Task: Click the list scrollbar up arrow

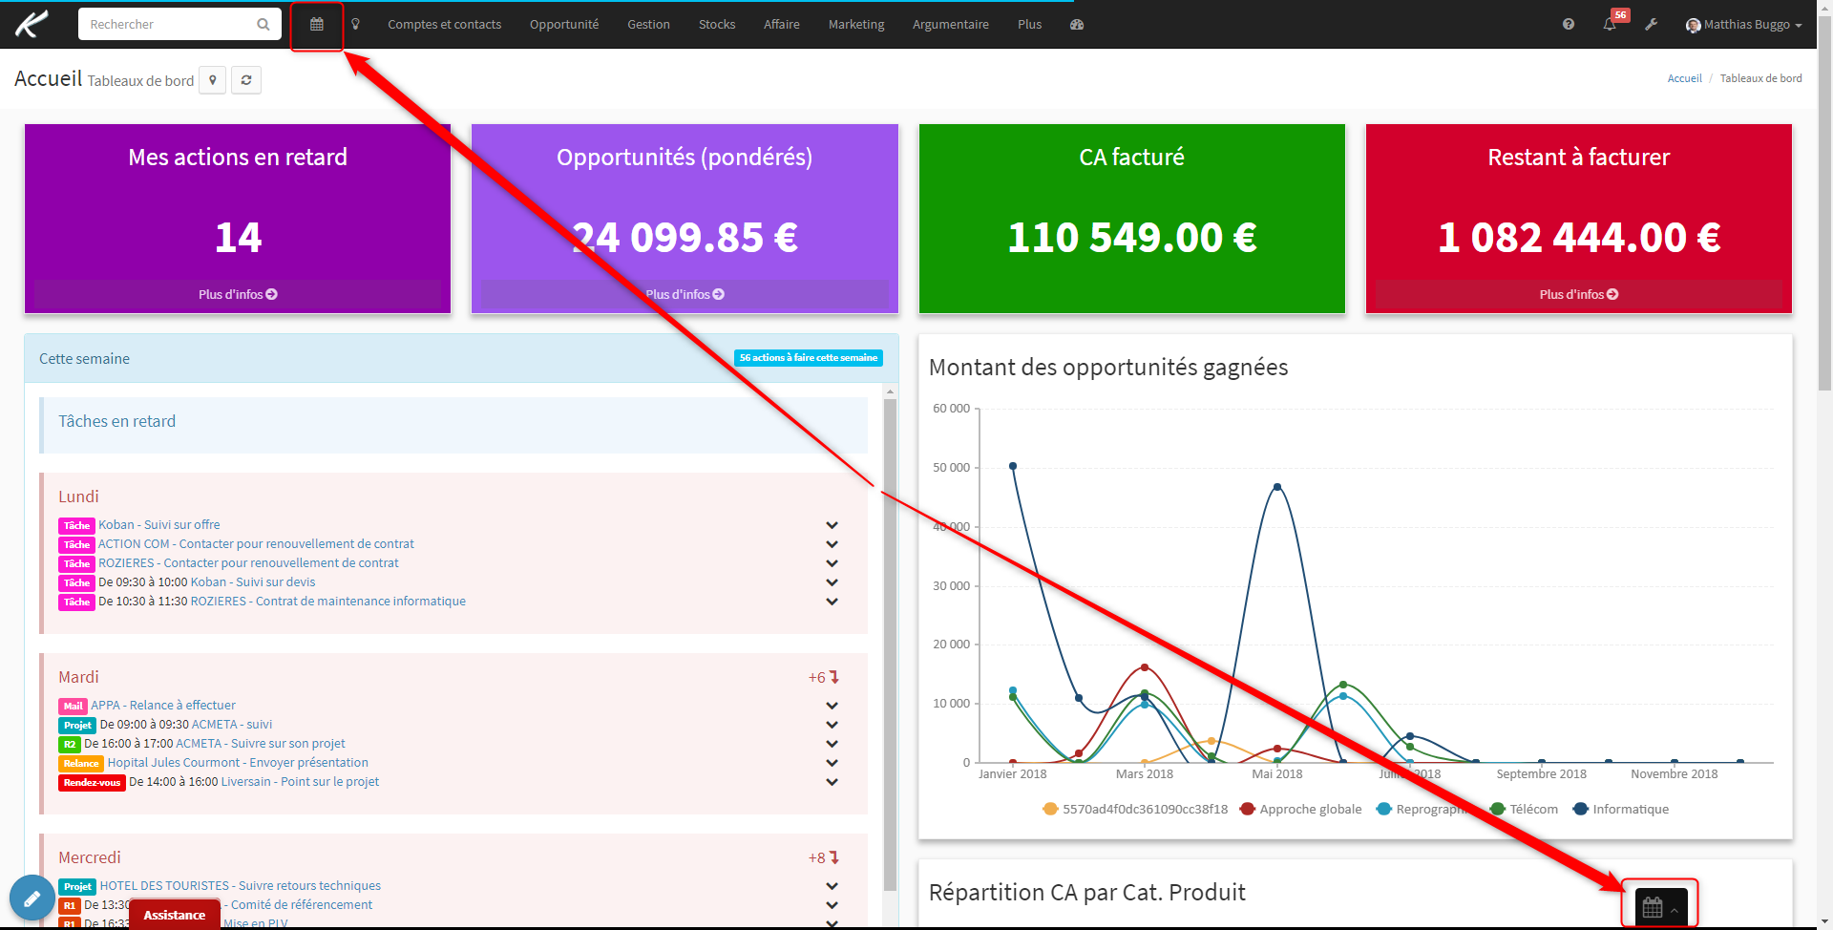Action: tap(890, 391)
